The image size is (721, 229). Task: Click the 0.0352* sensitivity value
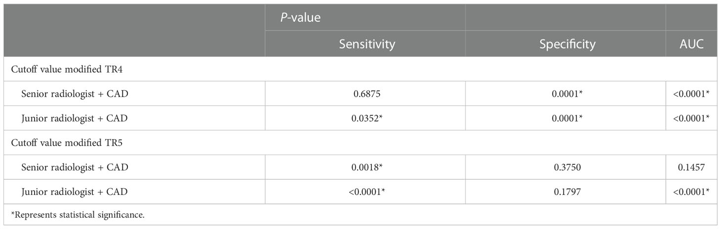[365, 118]
